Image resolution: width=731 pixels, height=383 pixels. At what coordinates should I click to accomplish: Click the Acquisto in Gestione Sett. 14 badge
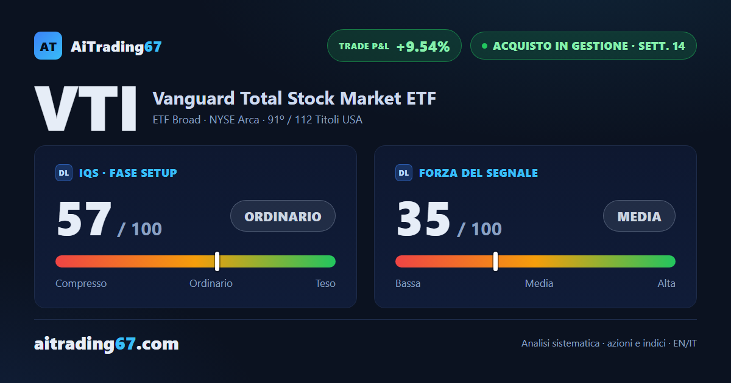coord(583,46)
